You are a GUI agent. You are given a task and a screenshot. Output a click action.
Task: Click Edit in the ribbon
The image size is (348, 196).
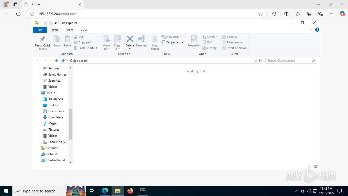(208, 42)
